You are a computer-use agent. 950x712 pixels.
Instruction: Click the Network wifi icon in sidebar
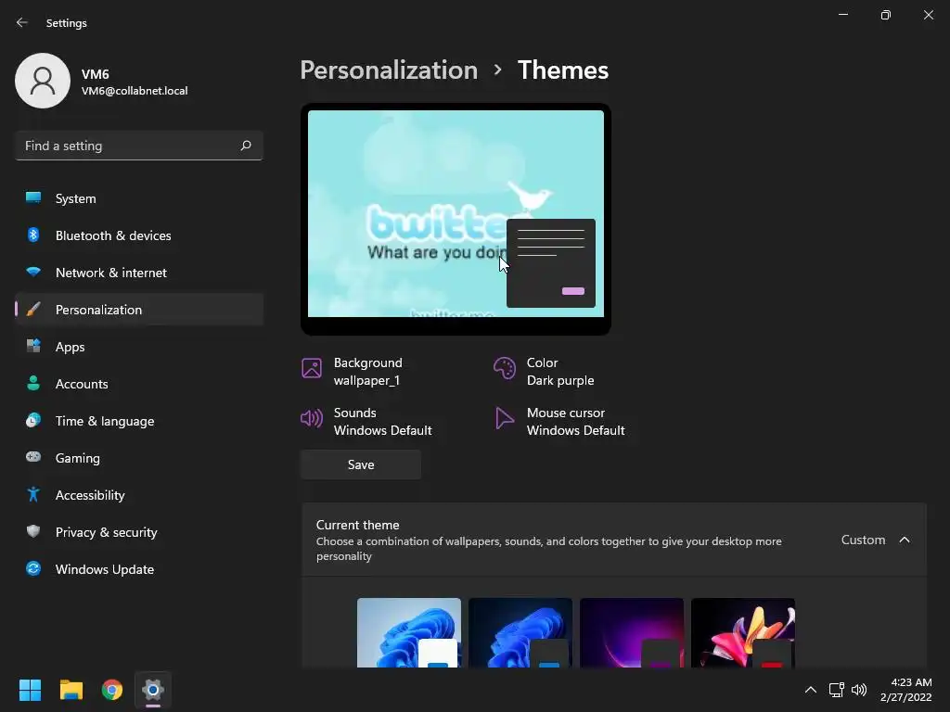33,272
